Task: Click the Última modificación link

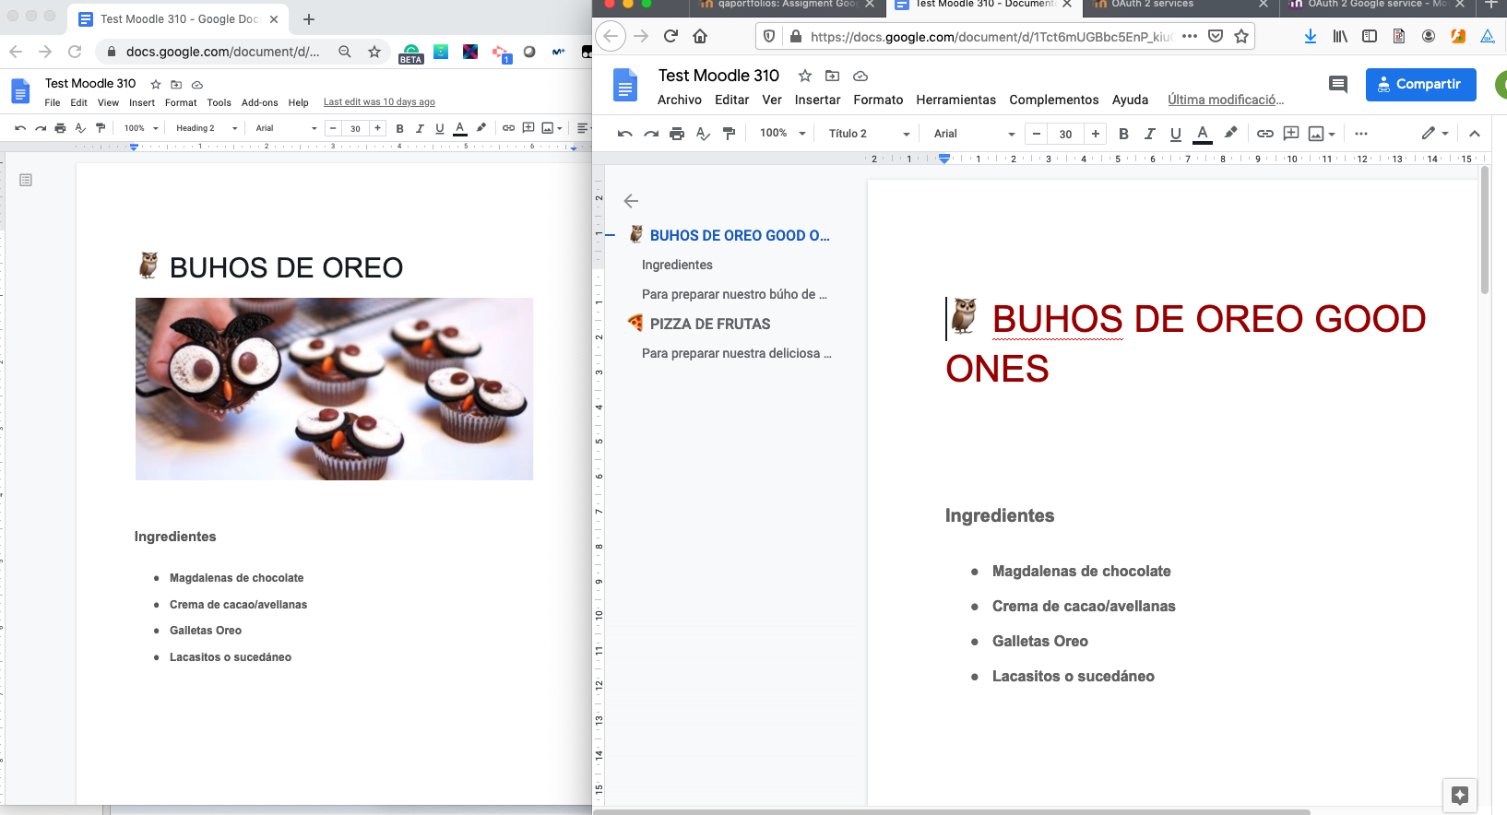Action: tap(1226, 100)
